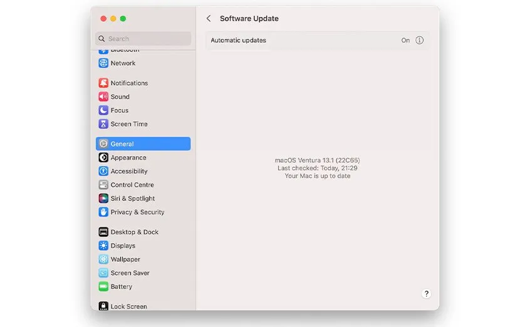
Task: Select the Sound speaker icon
Action: click(x=103, y=97)
